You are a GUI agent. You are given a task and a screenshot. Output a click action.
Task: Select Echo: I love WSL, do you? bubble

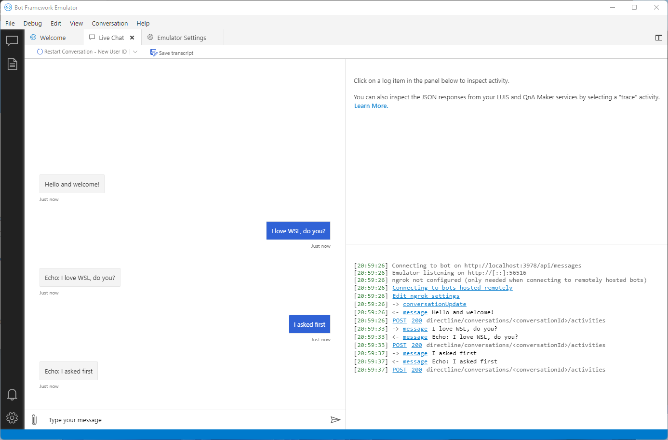click(80, 278)
